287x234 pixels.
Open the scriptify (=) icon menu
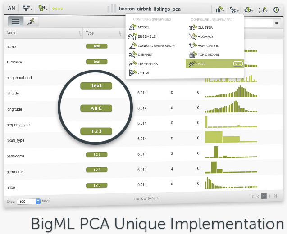[x=263, y=9]
